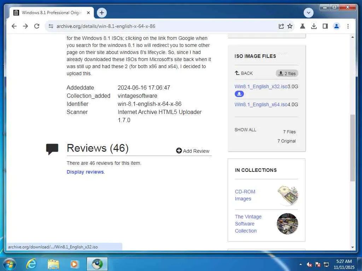Image resolution: width=362 pixels, height=271 pixels.
Task: Open Windows Media Player from taskbar
Action: pos(75,264)
